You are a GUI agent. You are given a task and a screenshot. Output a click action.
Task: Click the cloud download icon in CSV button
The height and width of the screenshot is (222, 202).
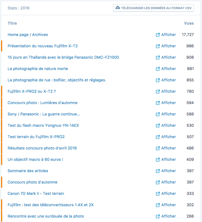coord(118,8)
